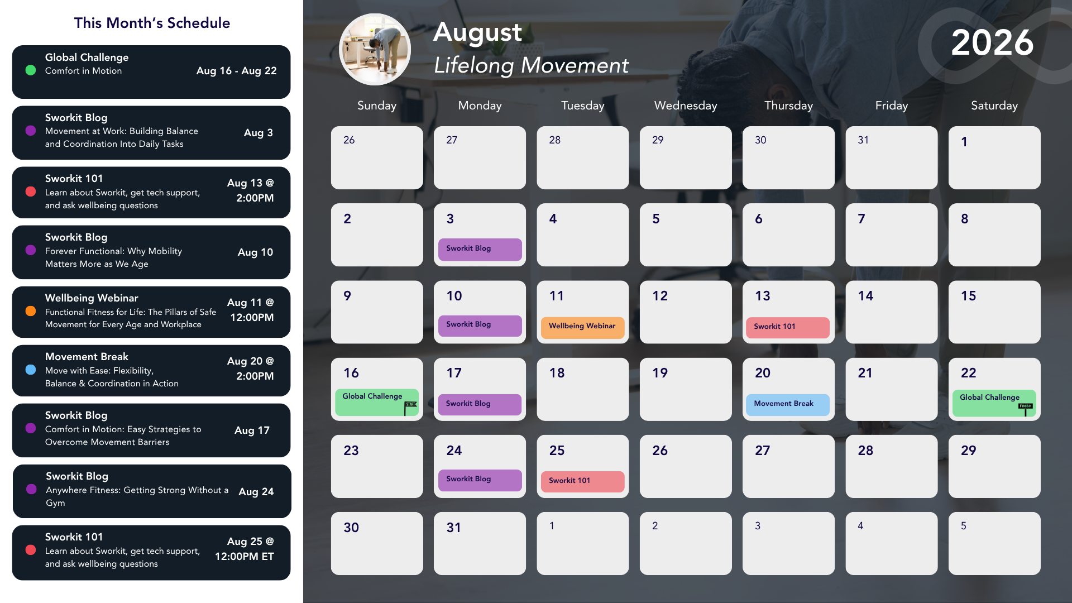The width and height of the screenshot is (1072, 603).
Task: Click the Sworkit Blog tag on Aug 3
Action: tap(480, 249)
